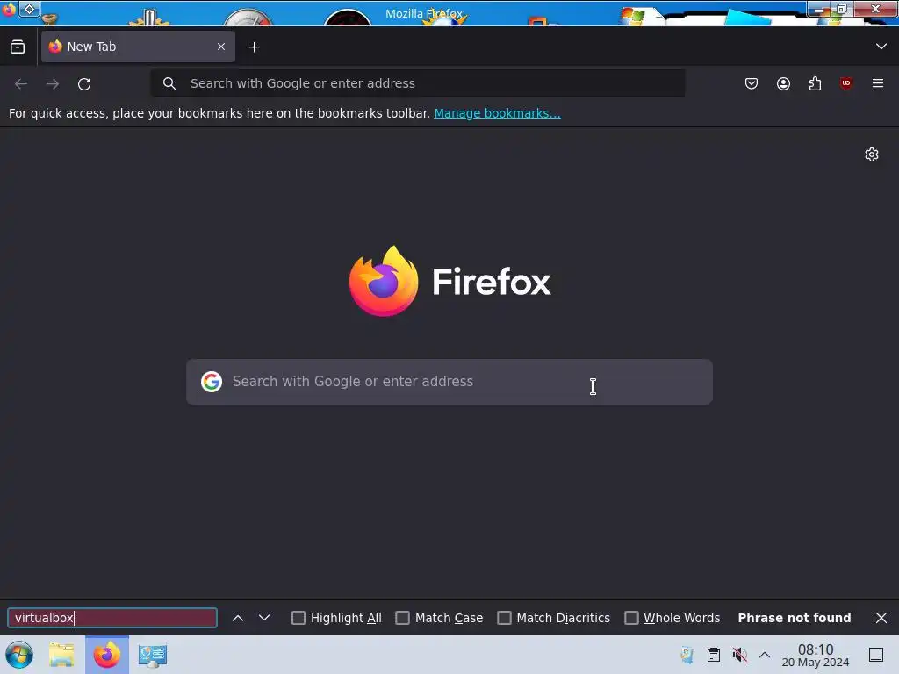The image size is (899, 674).
Task: Expand hidden system tray icons arrow
Action: click(765, 655)
